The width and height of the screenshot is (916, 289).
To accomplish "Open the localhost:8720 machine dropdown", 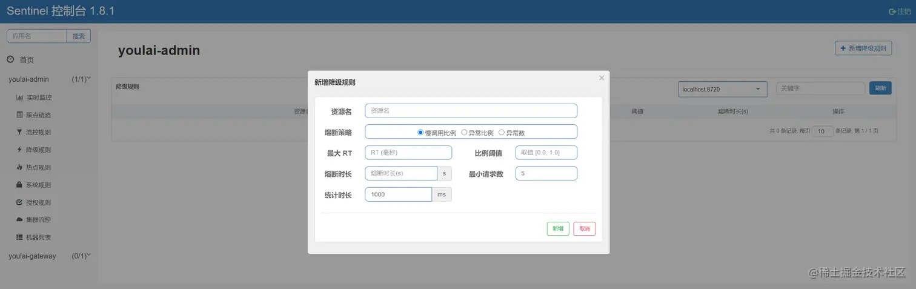I will [x=723, y=89].
